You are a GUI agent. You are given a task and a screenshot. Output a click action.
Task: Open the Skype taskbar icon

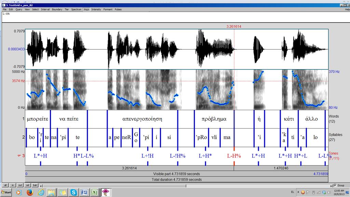(73, 192)
